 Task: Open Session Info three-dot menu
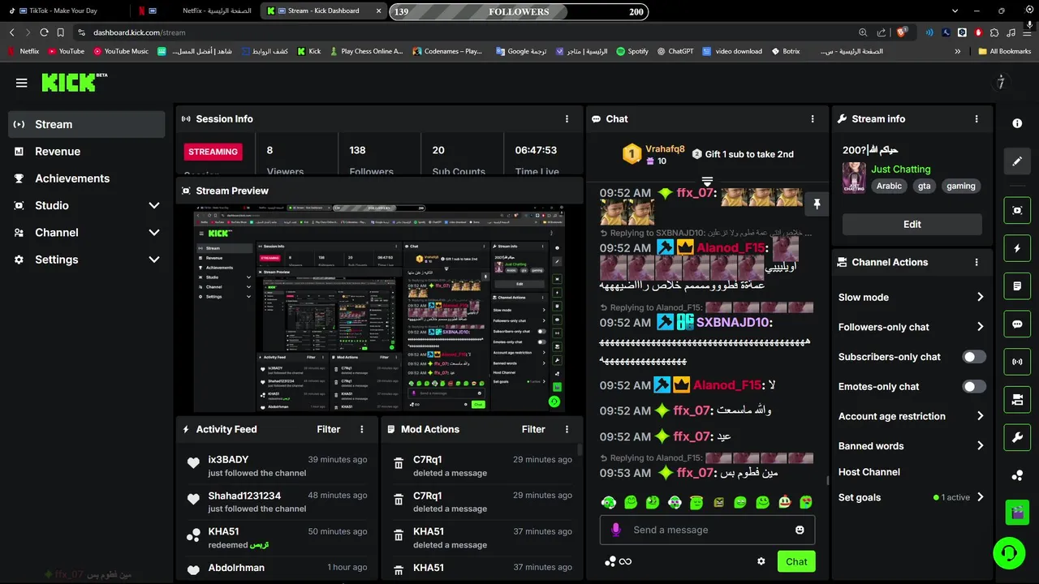tap(567, 118)
